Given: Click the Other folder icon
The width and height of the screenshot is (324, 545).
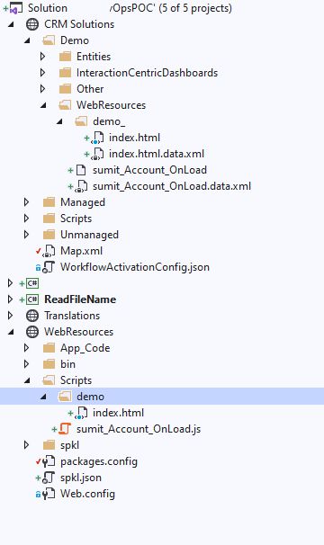Looking at the screenshot, I should pyautogui.click(x=65, y=89).
